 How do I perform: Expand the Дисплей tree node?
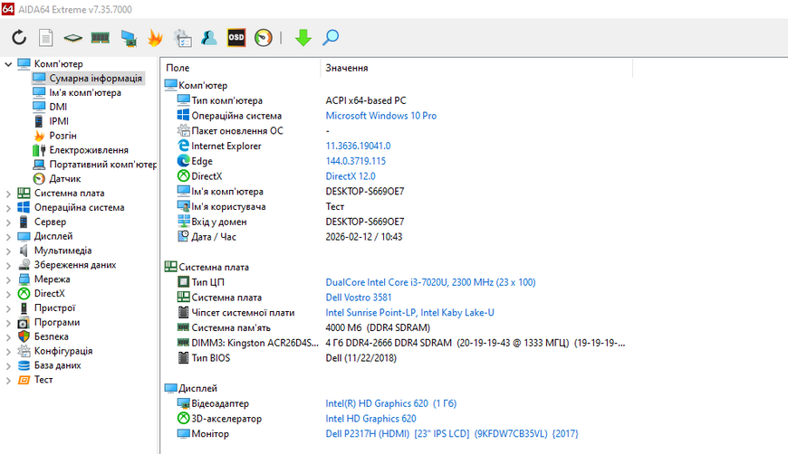click(8, 236)
